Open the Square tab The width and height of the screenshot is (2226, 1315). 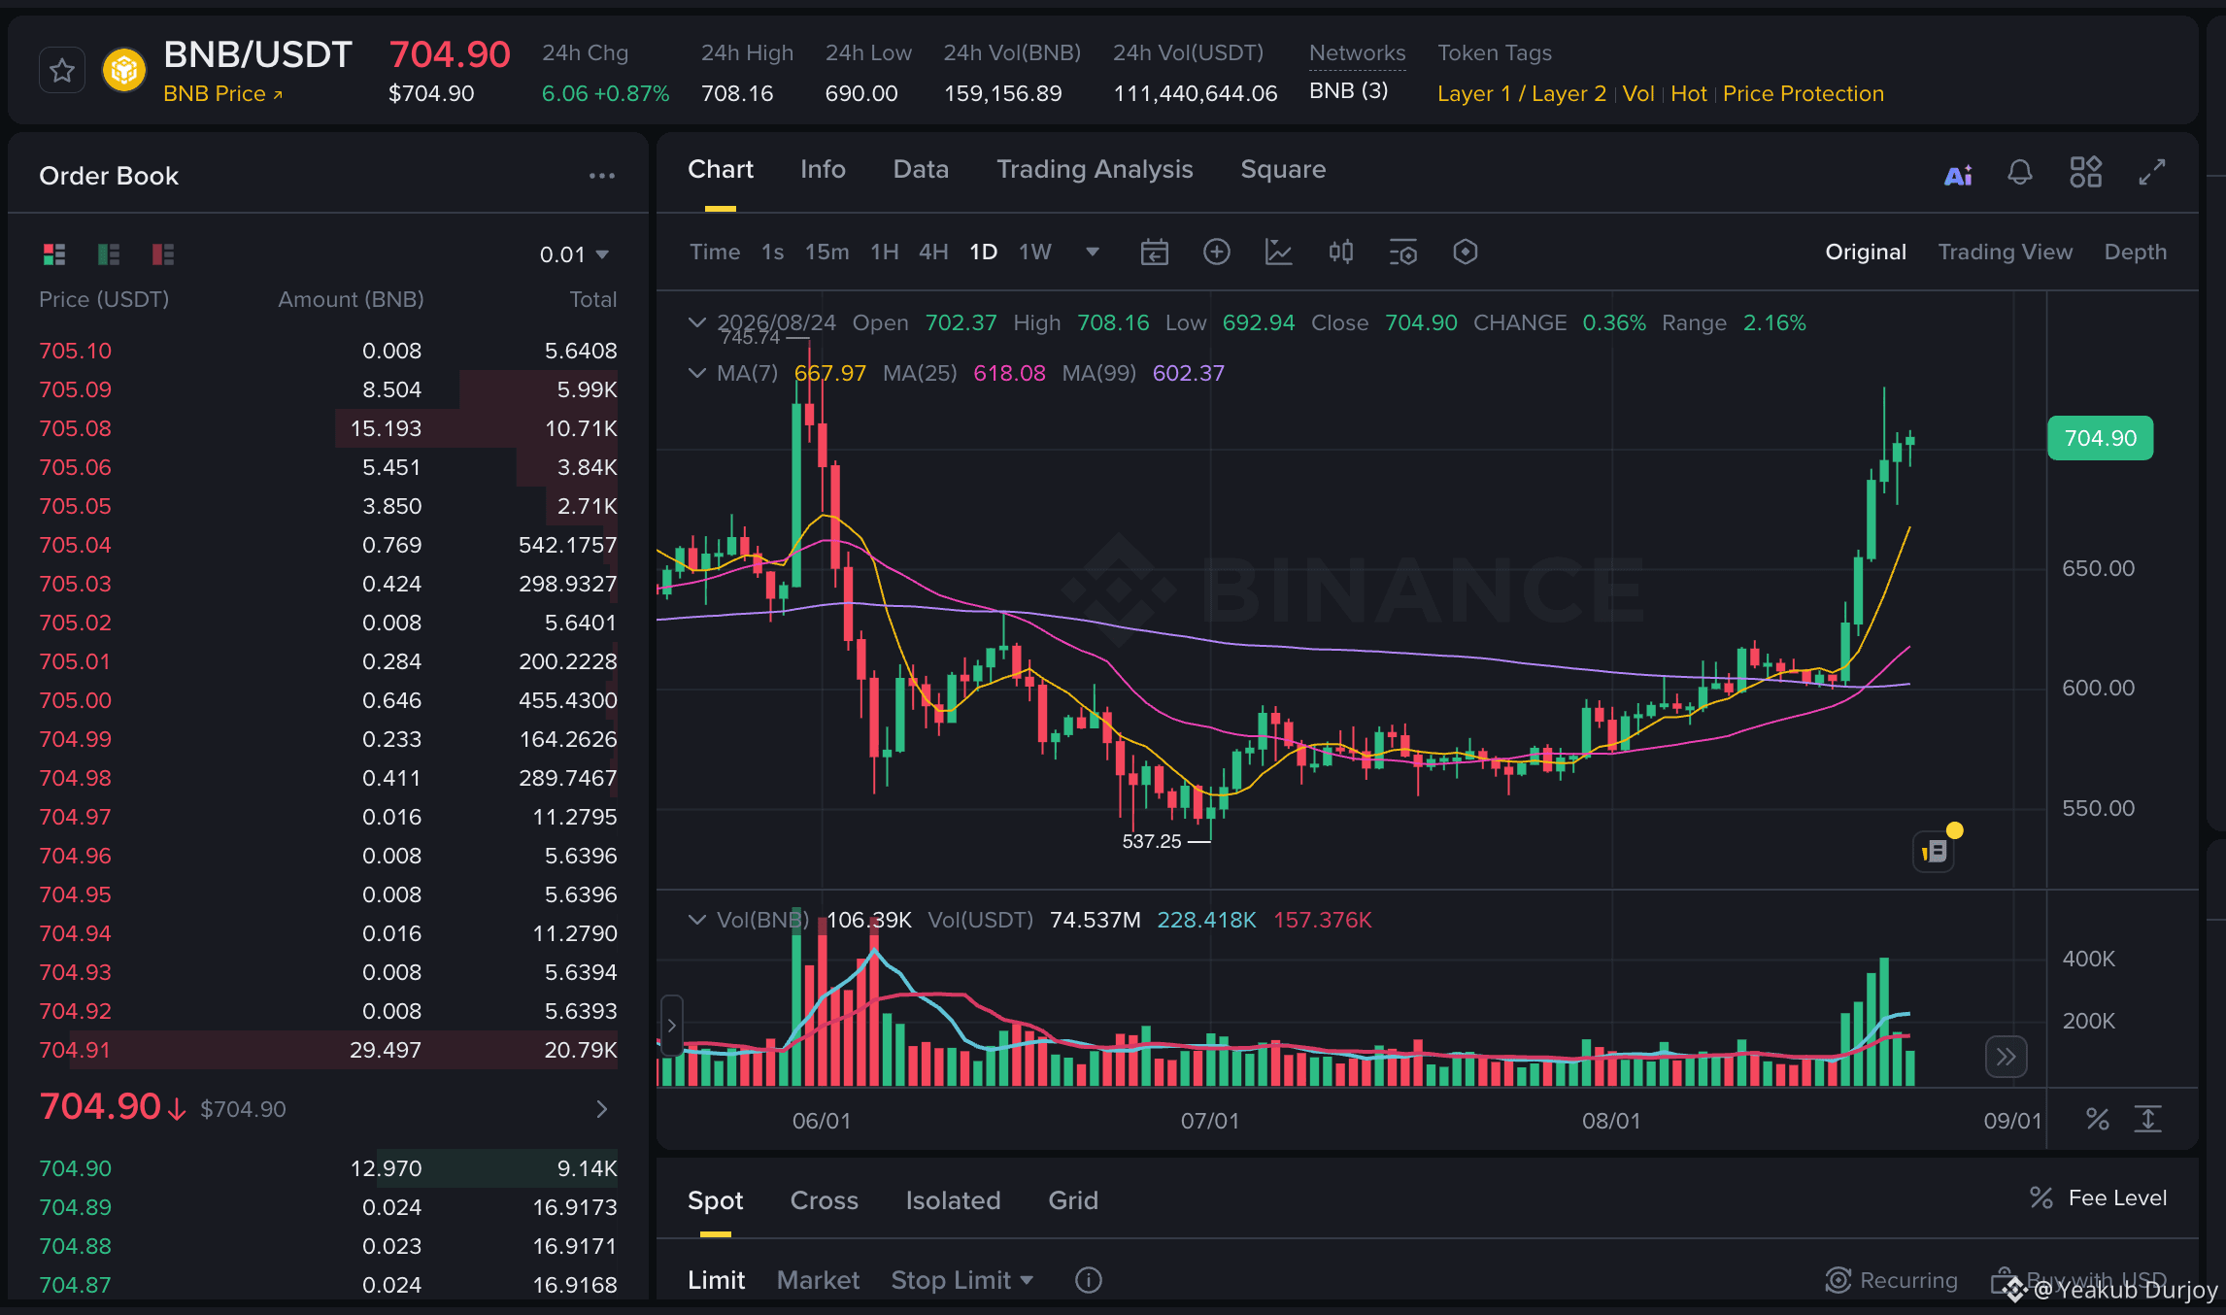click(x=1283, y=170)
